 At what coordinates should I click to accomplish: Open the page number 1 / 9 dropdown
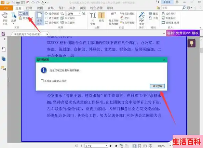[x=107, y=146]
